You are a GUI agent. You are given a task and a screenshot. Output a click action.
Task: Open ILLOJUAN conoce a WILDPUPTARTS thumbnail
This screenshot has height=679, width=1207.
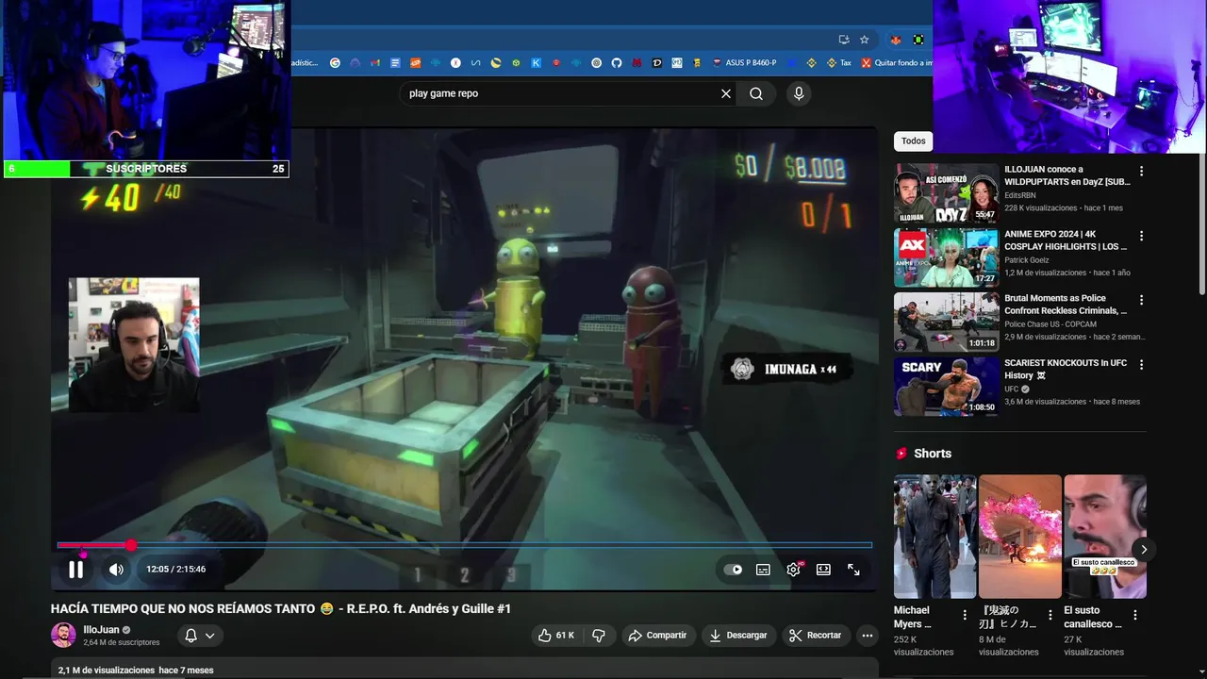tap(946, 193)
